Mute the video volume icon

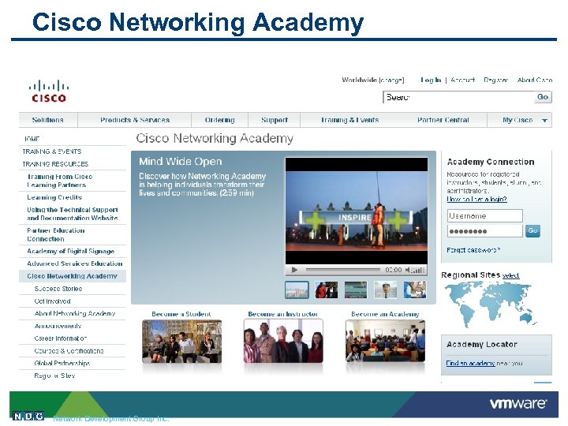(x=408, y=270)
